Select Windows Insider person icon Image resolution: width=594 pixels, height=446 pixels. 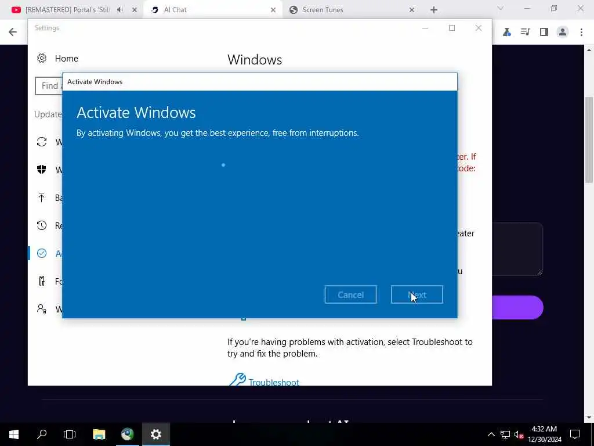pyautogui.click(x=42, y=309)
